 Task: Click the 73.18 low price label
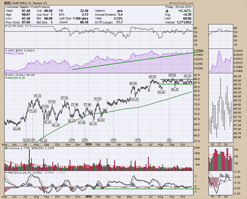click(33, 111)
